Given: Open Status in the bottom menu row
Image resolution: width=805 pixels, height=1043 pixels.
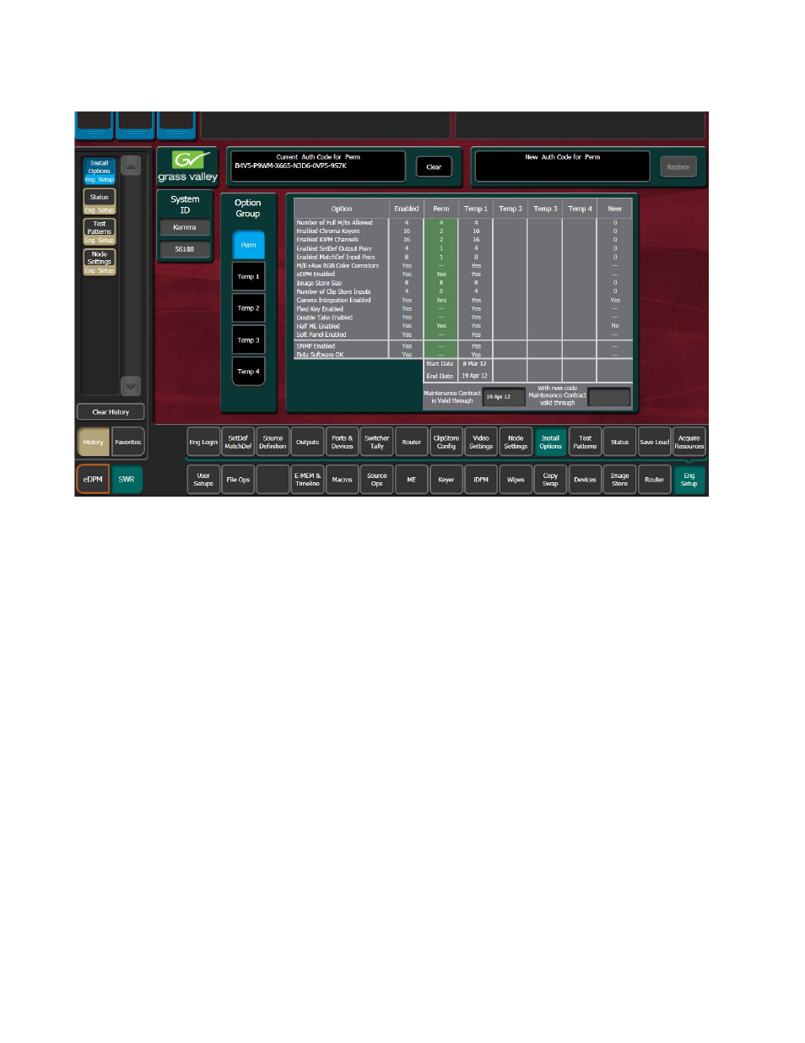Looking at the screenshot, I should [x=619, y=442].
